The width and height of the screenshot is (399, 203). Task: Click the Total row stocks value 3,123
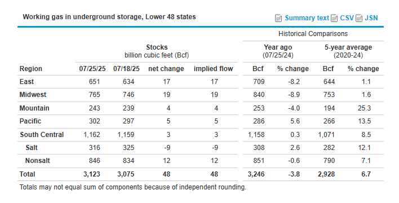[92, 174]
